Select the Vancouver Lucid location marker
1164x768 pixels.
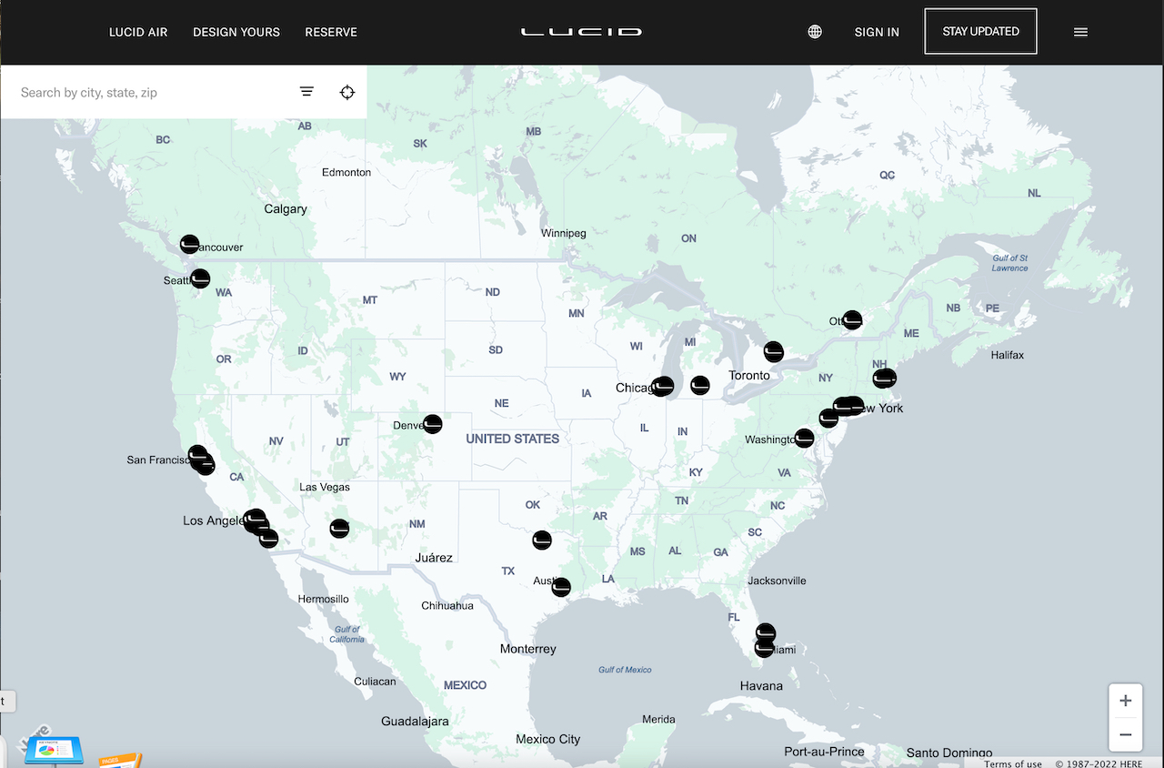189,244
